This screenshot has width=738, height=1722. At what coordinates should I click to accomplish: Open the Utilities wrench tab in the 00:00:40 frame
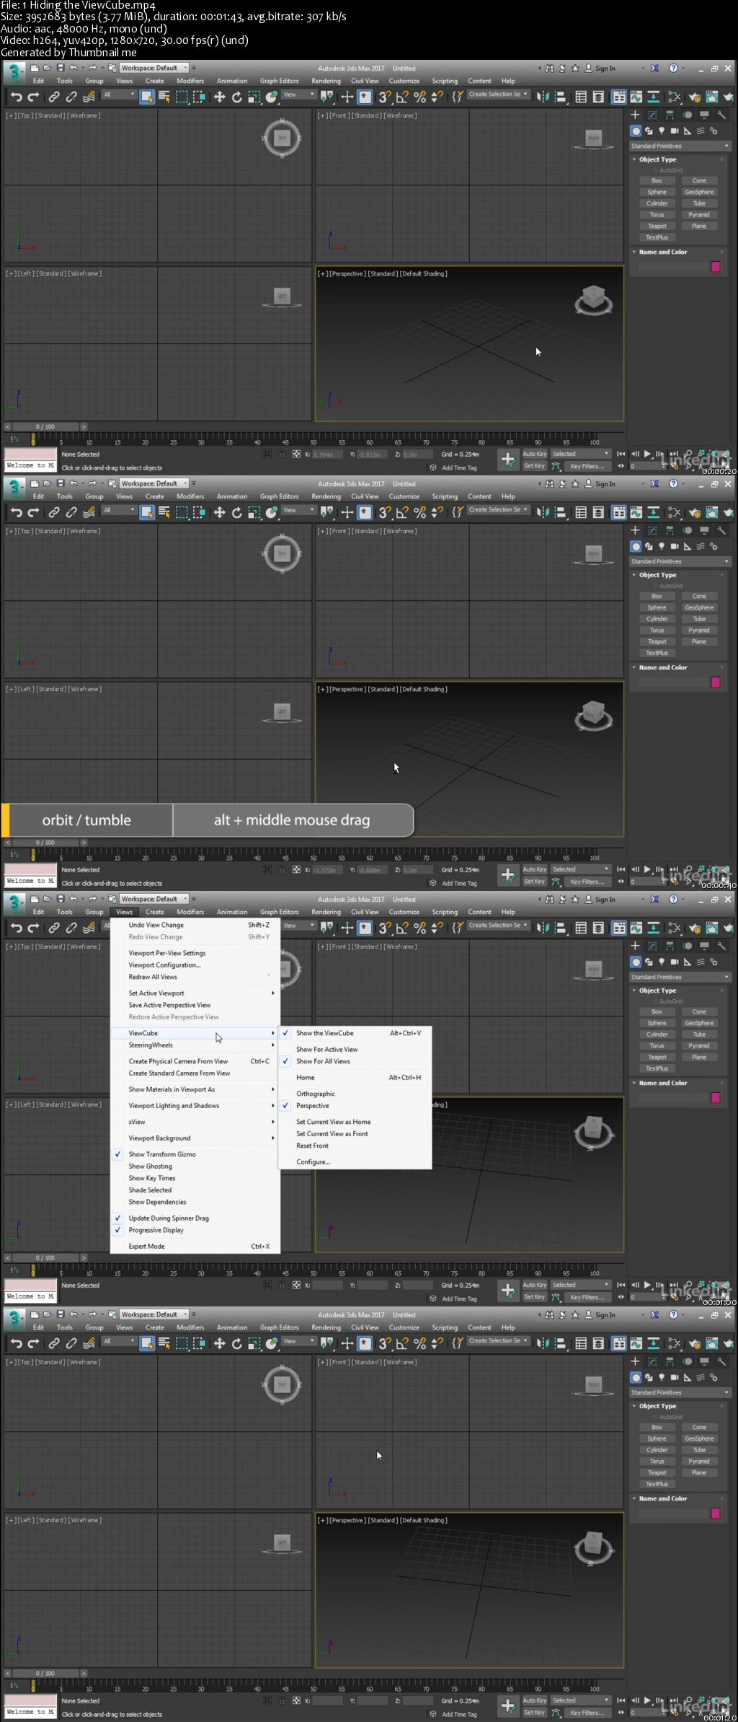coord(721,530)
